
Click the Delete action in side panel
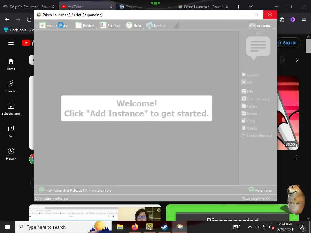point(249,128)
